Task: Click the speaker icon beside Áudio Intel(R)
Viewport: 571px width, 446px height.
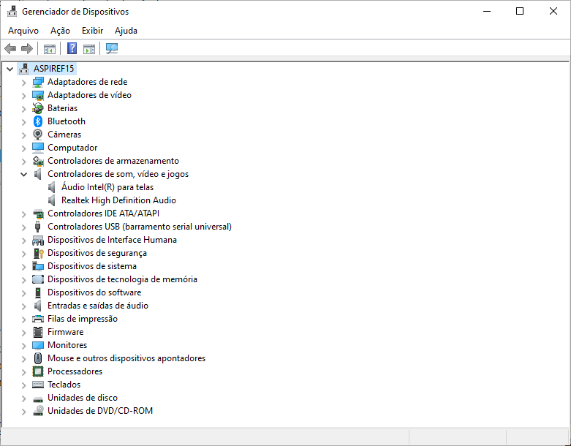Action: click(x=52, y=187)
